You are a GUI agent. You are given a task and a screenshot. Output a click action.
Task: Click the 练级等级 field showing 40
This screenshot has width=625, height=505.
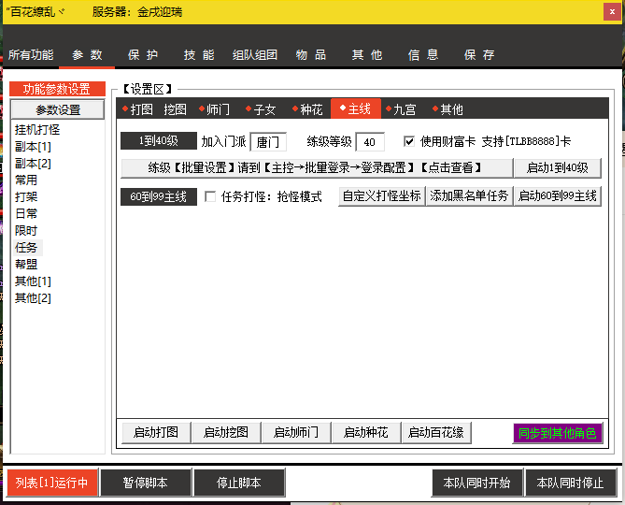click(370, 141)
